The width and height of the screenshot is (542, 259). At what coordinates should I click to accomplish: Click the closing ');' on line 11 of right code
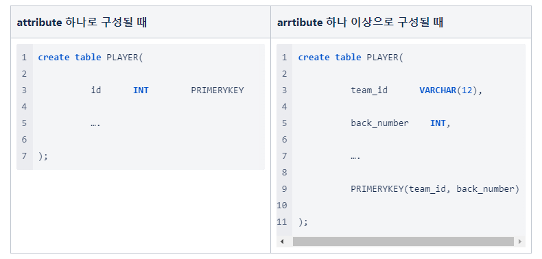(x=303, y=222)
